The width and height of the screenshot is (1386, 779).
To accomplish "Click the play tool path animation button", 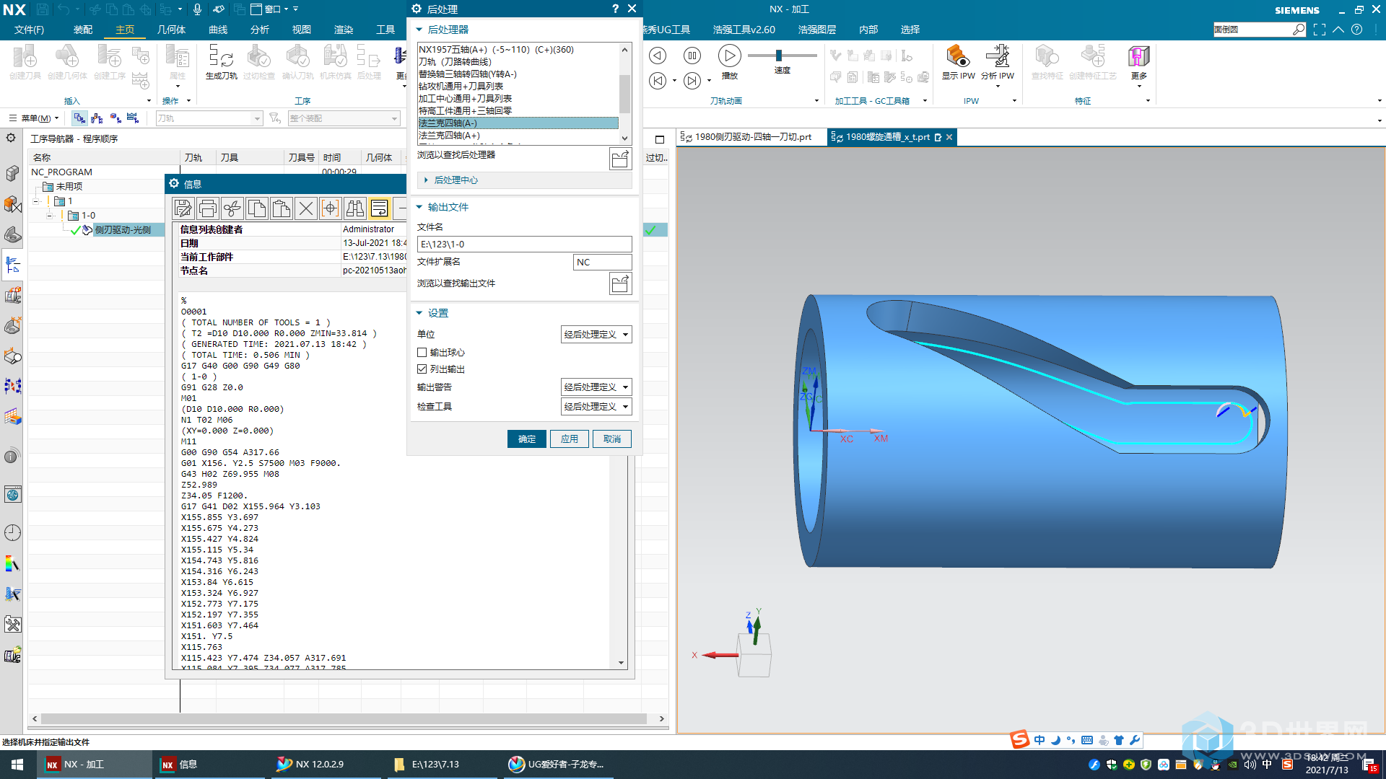I will [729, 56].
